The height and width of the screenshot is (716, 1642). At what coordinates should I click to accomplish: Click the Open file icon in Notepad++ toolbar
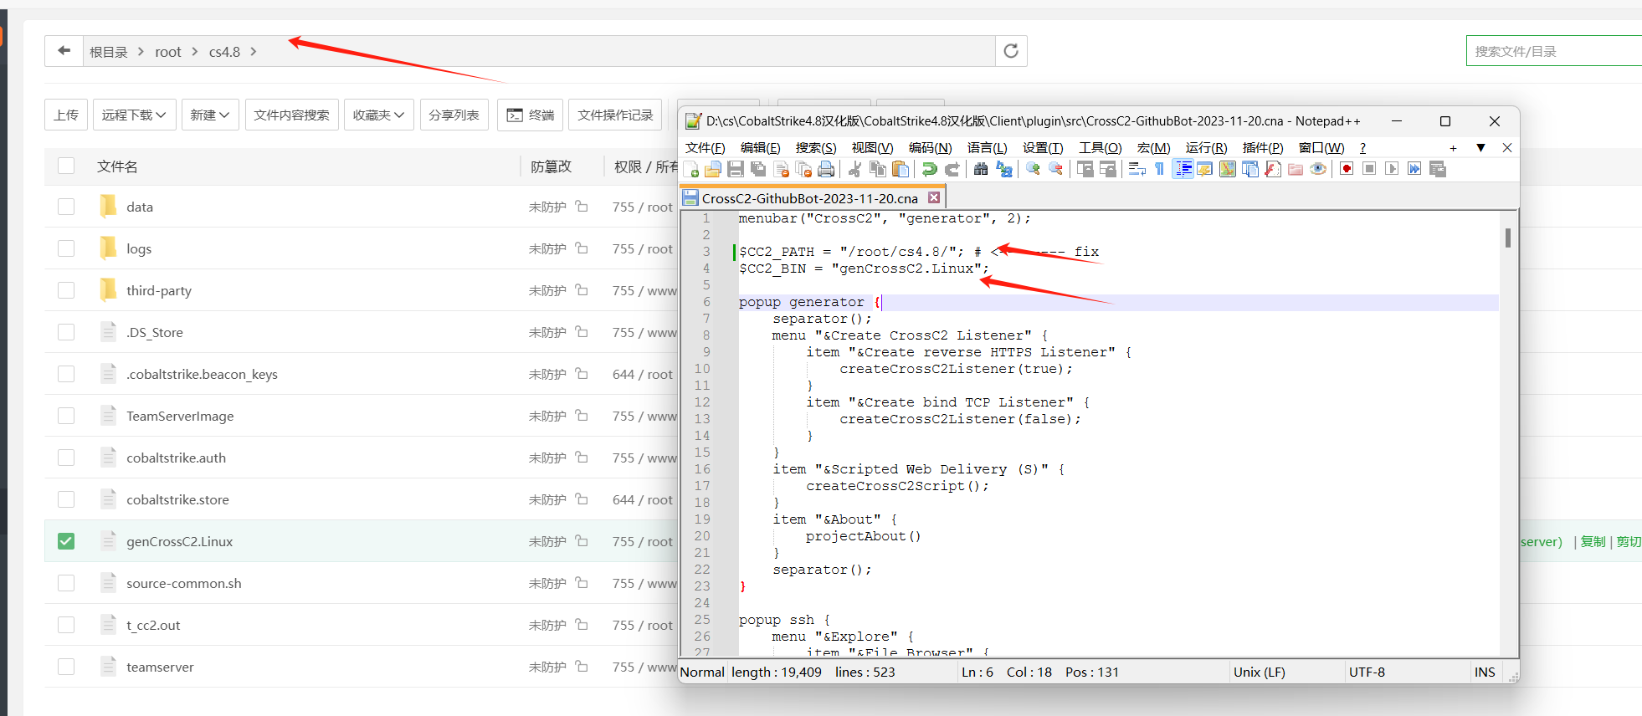coord(713,169)
